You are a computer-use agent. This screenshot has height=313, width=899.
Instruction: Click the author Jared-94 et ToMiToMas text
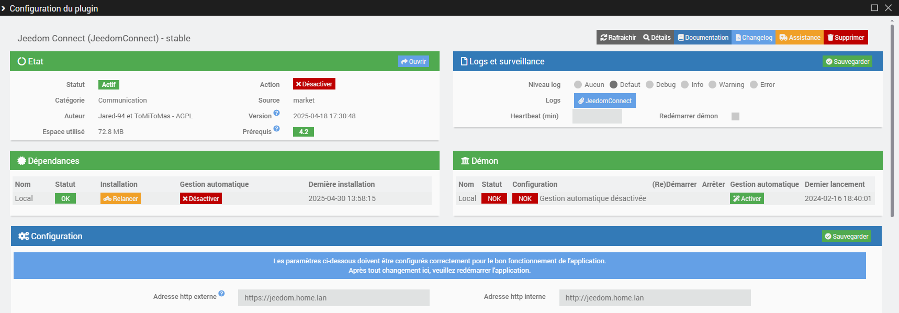click(x=134, y=116)
